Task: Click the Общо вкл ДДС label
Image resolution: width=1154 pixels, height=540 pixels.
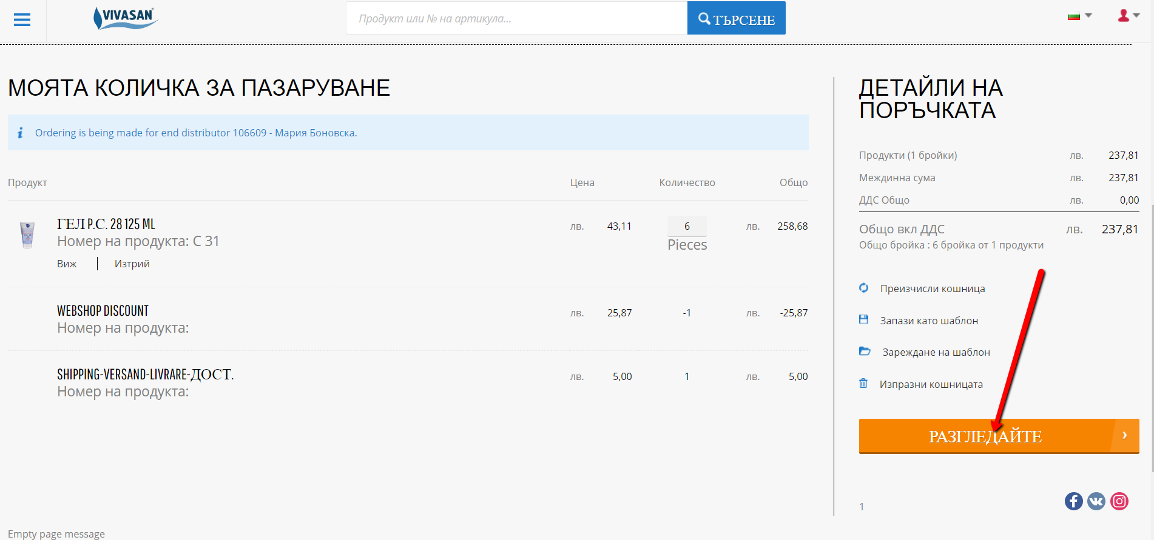Action: 902,229
